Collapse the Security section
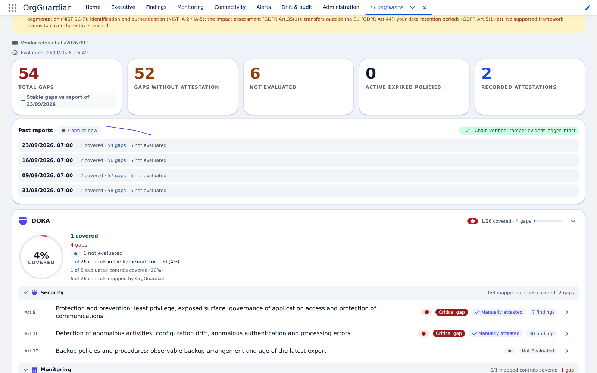This screenshot has height=373, width=597. 26,293
